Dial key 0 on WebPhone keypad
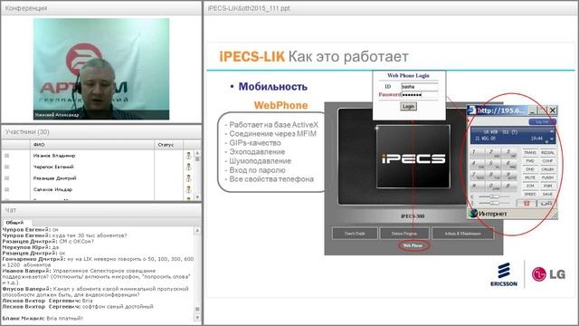 click(x=494, y=187)
